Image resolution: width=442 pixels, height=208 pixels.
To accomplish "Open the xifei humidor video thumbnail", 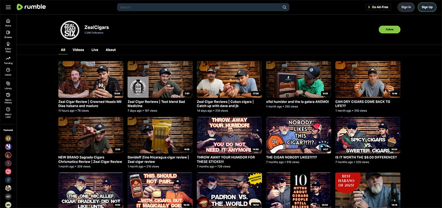I will (298, 79).
